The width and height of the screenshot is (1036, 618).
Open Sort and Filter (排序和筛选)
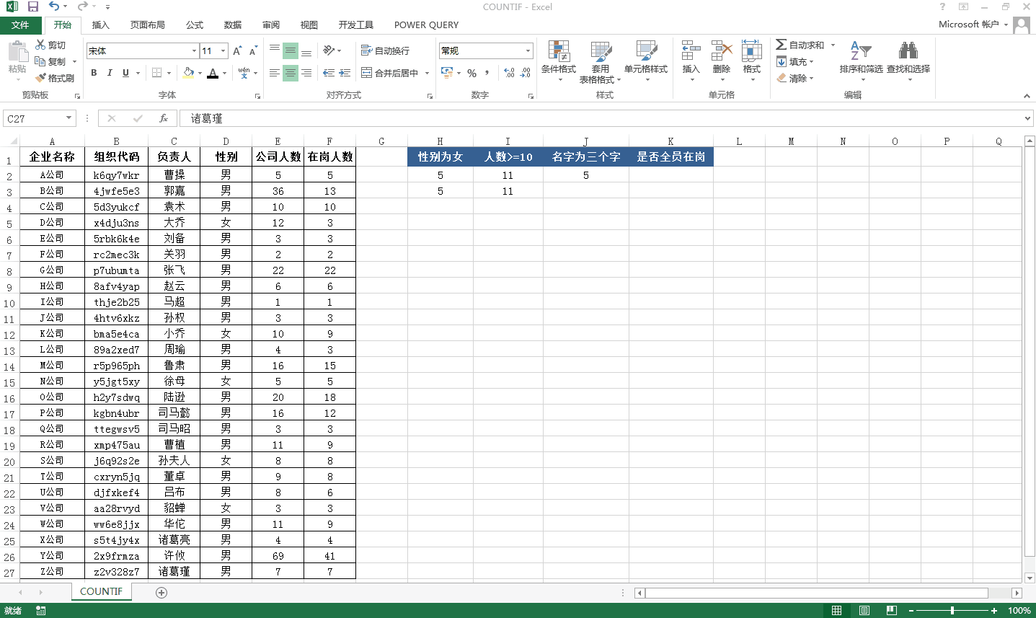click(x=861, y=61)
